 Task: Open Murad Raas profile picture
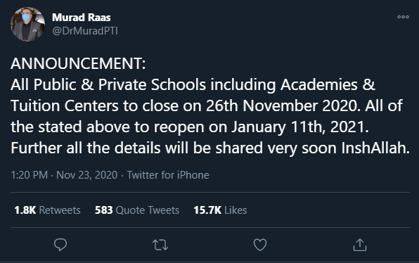point(27,25)
